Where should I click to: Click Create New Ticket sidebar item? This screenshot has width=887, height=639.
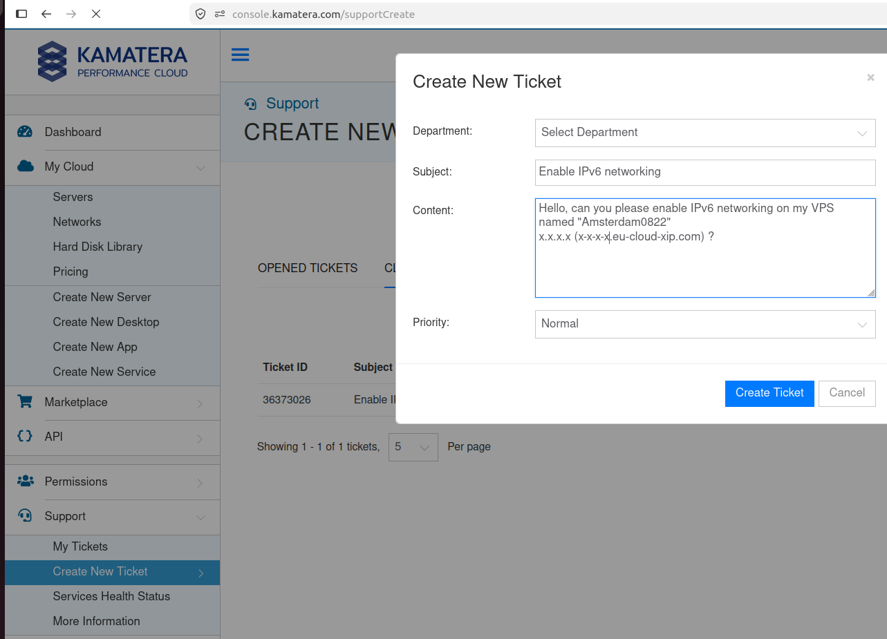(112, 572)
